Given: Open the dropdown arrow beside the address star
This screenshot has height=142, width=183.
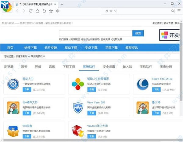Looking at the screenshot, I should point(115,11).
